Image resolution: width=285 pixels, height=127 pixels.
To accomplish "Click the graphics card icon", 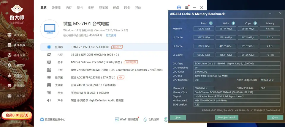I will coord(49,62).
